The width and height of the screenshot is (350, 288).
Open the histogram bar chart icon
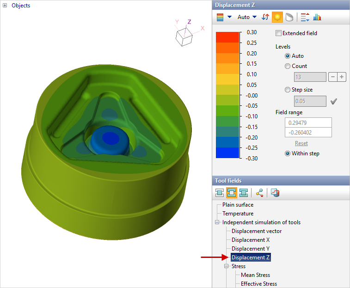[x=317, y=18]
